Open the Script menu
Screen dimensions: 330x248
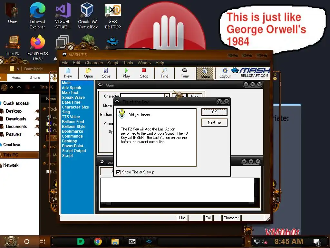(x=113, y=63)
